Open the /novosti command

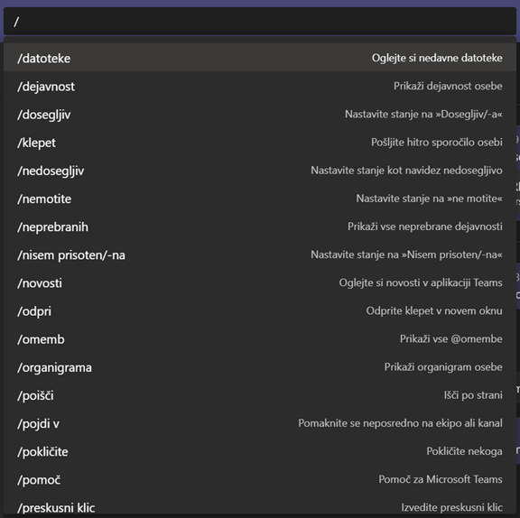tap(260, 282)
